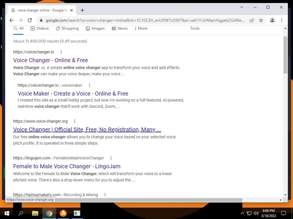The image size is (293, 219).
Task: Click the address bar URL
Action: [x=145, y=20]
